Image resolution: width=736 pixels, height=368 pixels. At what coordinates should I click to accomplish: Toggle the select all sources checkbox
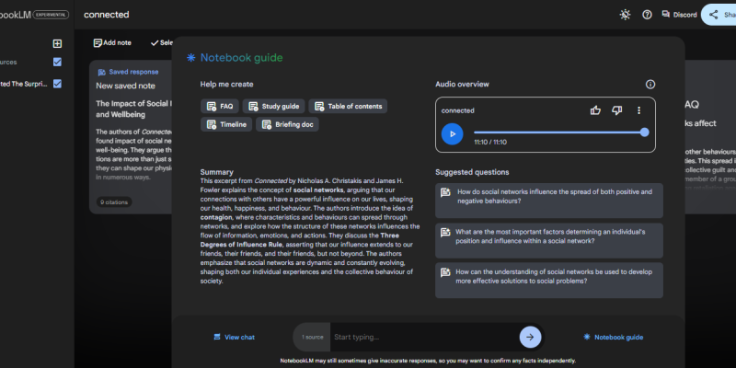click(57, 62)
